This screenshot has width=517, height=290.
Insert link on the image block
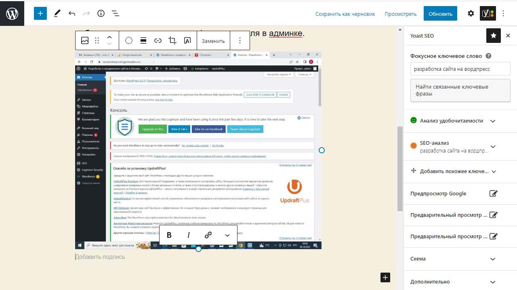(158, 40)
